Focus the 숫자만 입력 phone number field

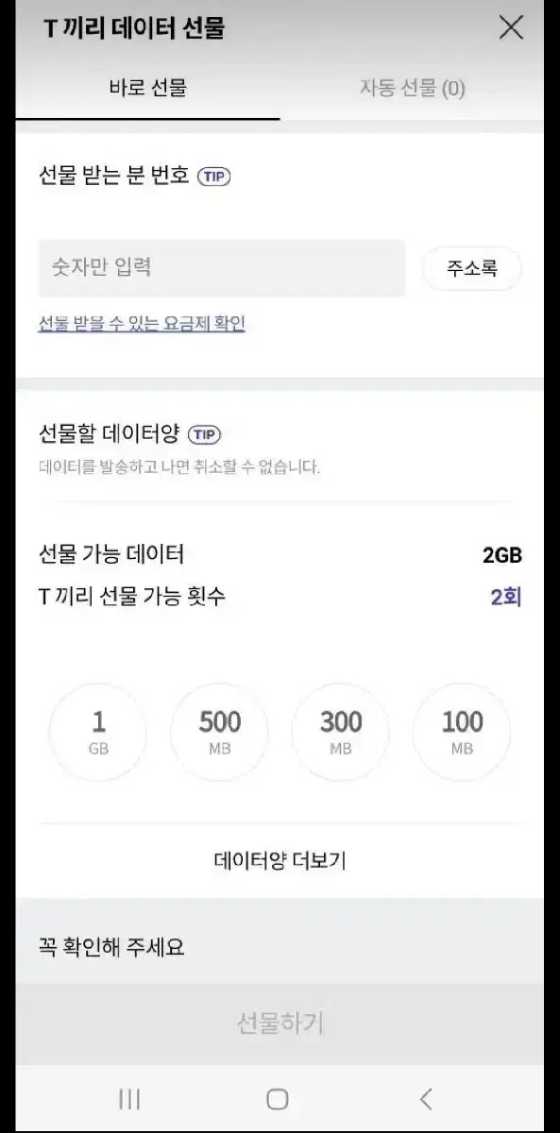(x=222, y=268)
